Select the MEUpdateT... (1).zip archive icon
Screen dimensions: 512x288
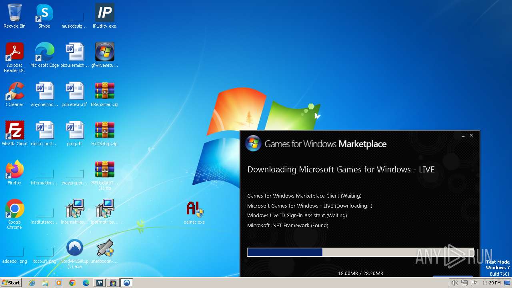pos(104,175)
